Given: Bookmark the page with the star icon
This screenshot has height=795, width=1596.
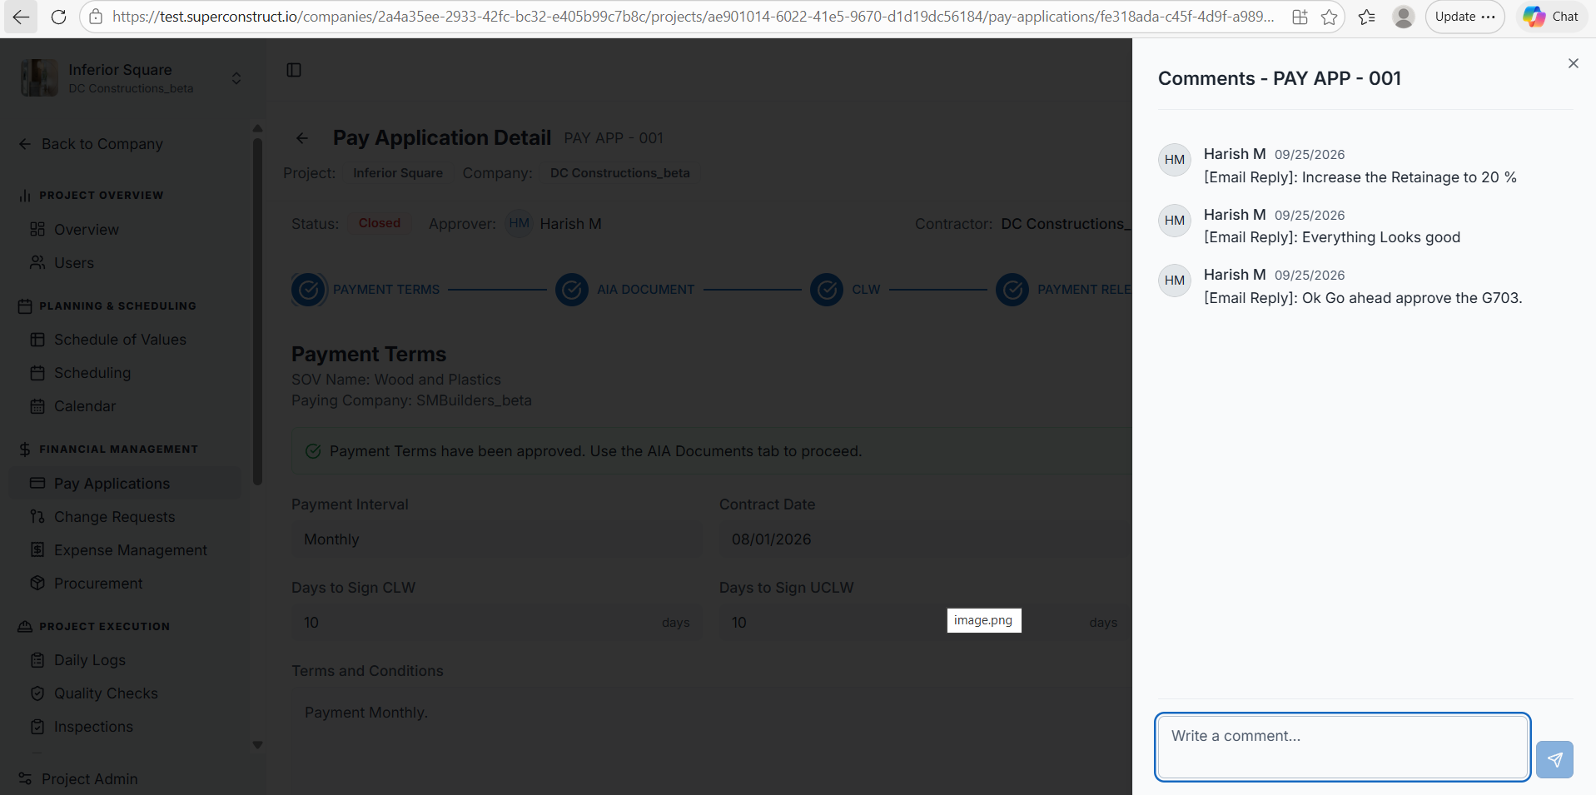Looking at the screenshot, I should [x=1329, y=17].
